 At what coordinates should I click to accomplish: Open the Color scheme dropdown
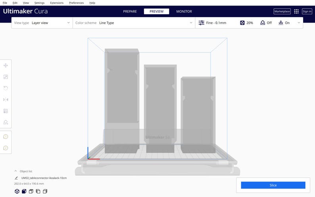coord(134,23)
